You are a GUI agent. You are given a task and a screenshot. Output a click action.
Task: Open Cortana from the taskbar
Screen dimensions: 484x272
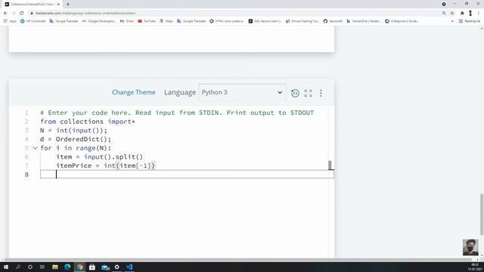click(x=30, y=267)
